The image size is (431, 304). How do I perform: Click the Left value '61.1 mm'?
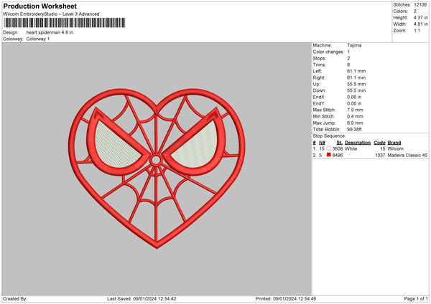pos(356,71)
